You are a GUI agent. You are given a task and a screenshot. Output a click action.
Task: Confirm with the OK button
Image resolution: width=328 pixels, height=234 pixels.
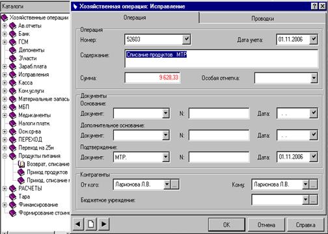(x=226, y=225)
